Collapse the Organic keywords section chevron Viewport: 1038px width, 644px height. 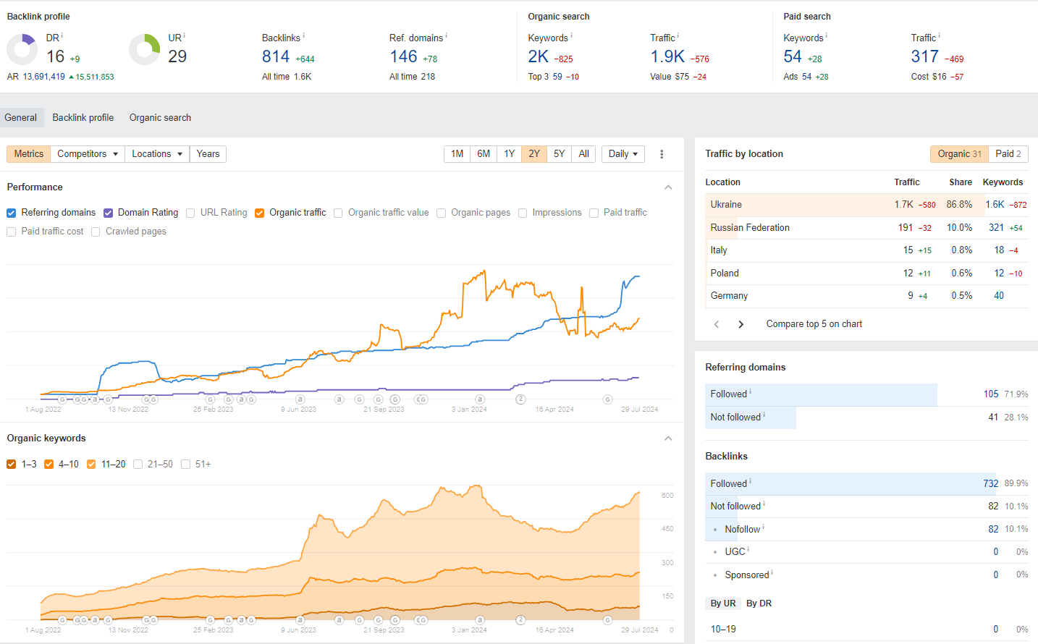(668, 438)
